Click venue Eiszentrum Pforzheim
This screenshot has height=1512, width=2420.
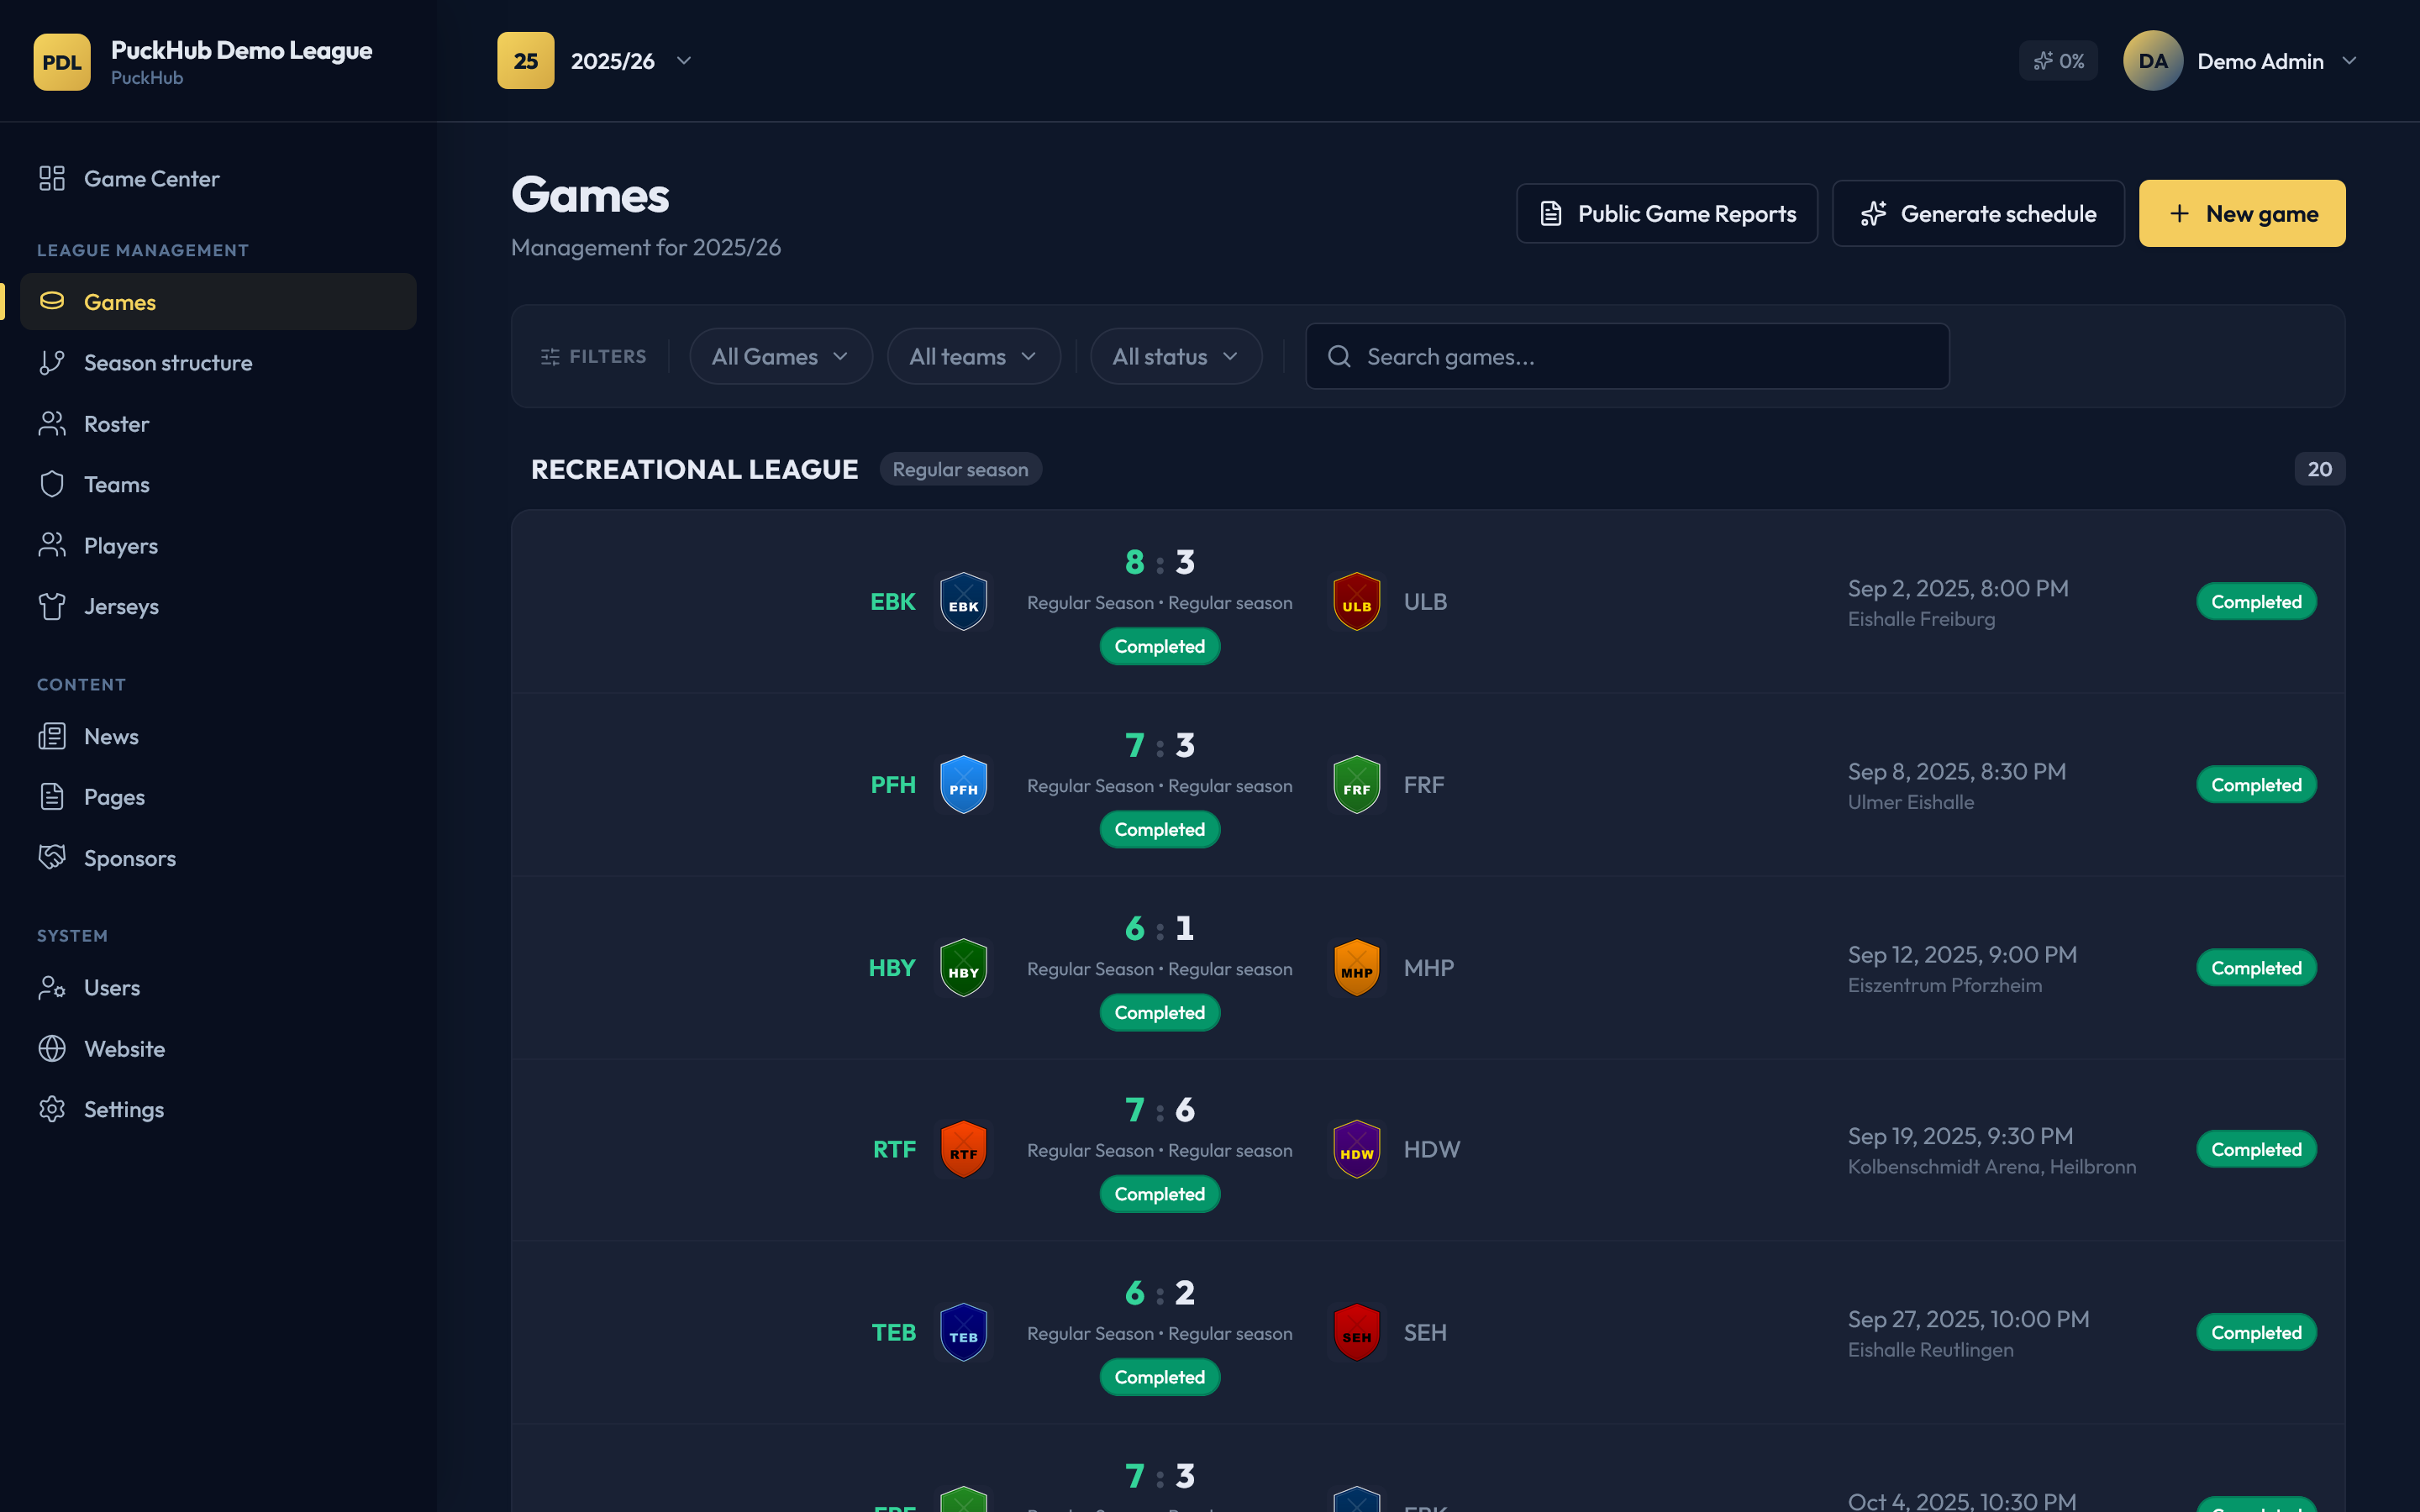[1945, 985]
